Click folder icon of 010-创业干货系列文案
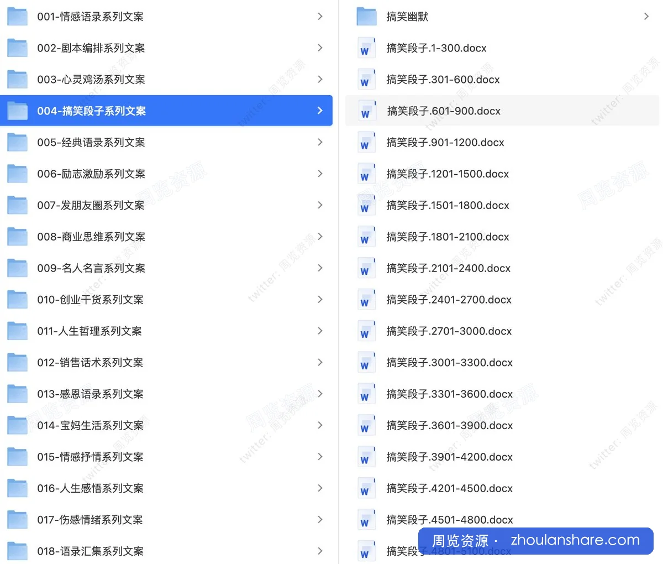Screen dimensions: 663x564 click(17, 300)
